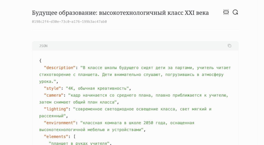
Task: Click the "environment" key in the JSON
Action: 60,123
